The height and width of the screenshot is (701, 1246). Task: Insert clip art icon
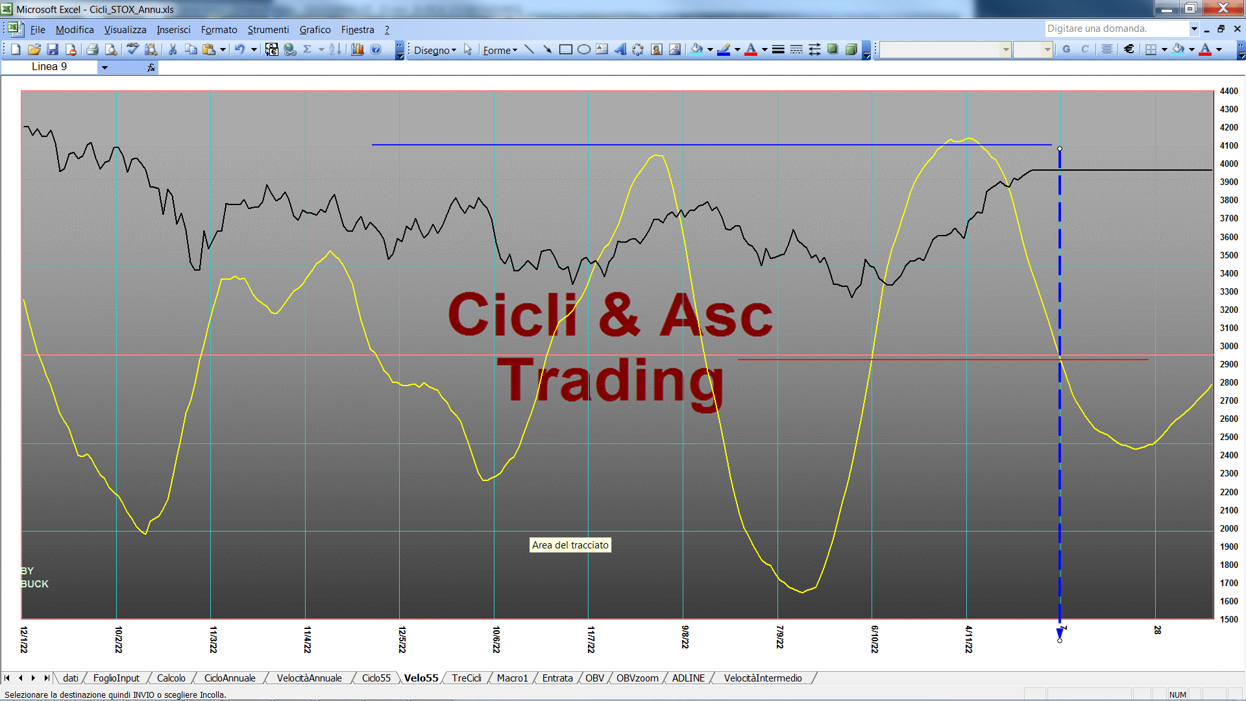pos(657,49)
